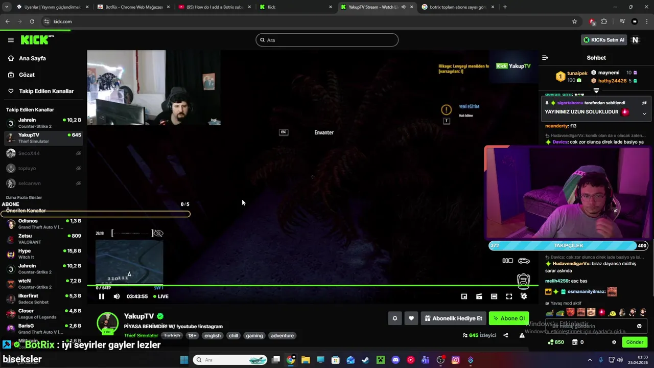
Task: Click the clip creation icon
Action: pos(479,296)
